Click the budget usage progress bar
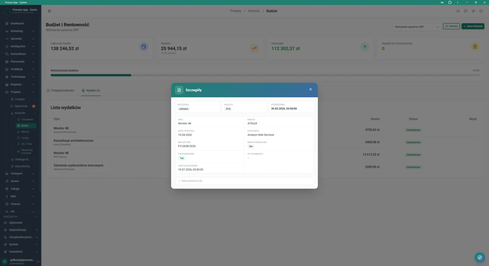Viewport: 489px width, 266px height. coord(265,75)
